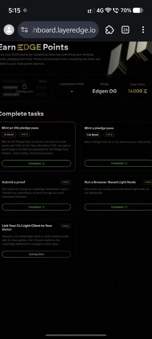
Task: Tap the Leaderboard Rank value
Action: 72,91
